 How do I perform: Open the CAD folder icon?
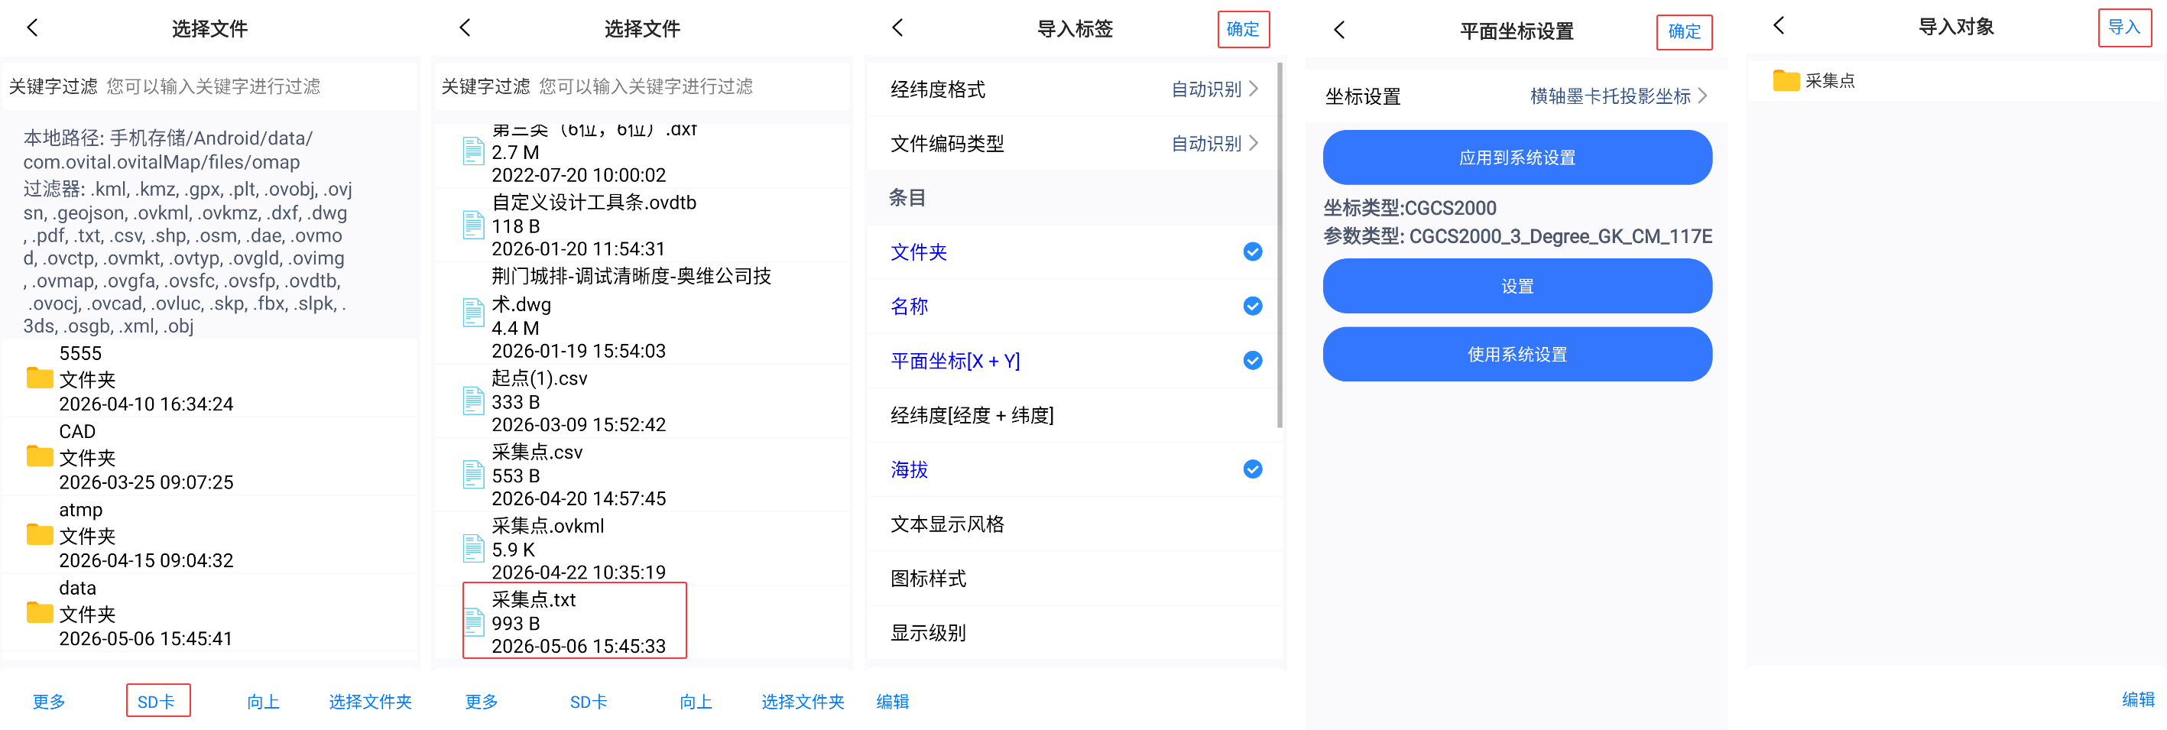tap(40, 456)
